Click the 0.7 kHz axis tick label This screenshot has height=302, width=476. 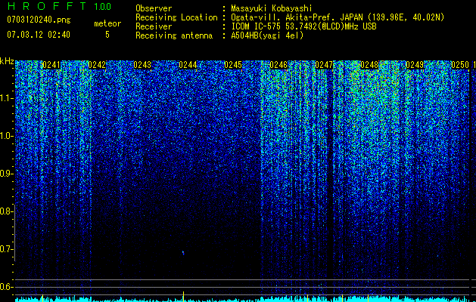point(5,249)
